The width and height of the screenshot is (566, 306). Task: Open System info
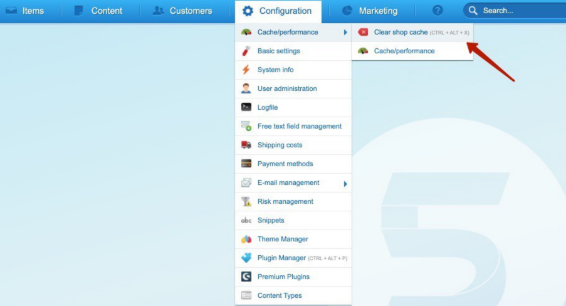[293, 70]
